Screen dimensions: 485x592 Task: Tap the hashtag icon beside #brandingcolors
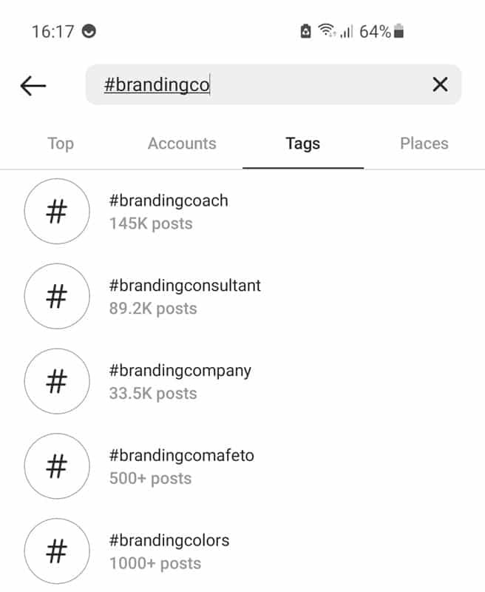(x=57, y=551)
